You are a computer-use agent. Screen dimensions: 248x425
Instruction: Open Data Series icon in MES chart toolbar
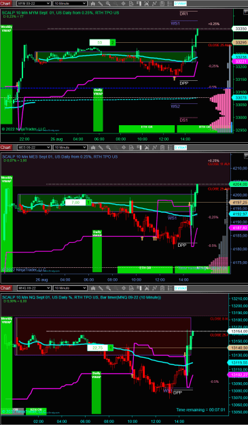(x=147, y=148)
